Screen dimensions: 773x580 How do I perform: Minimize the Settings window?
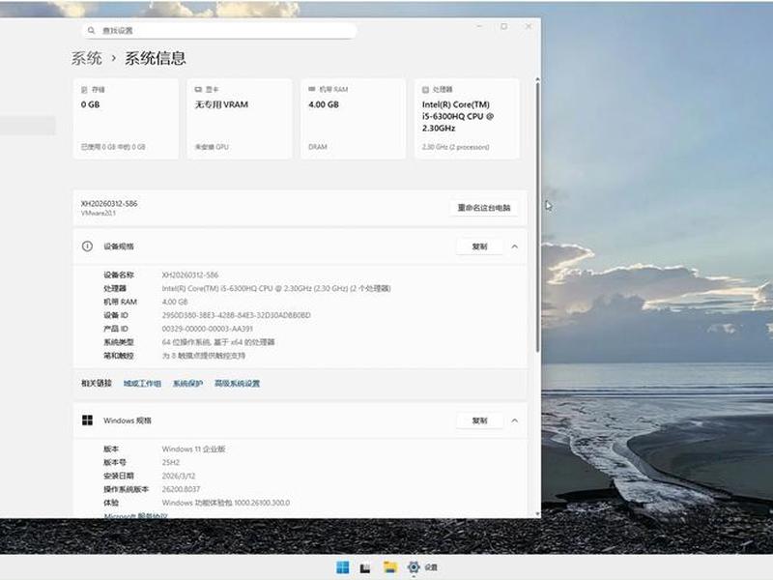(479, 26)
